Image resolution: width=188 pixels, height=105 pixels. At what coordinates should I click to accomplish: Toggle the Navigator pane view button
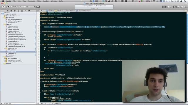[x=175, y=7]
